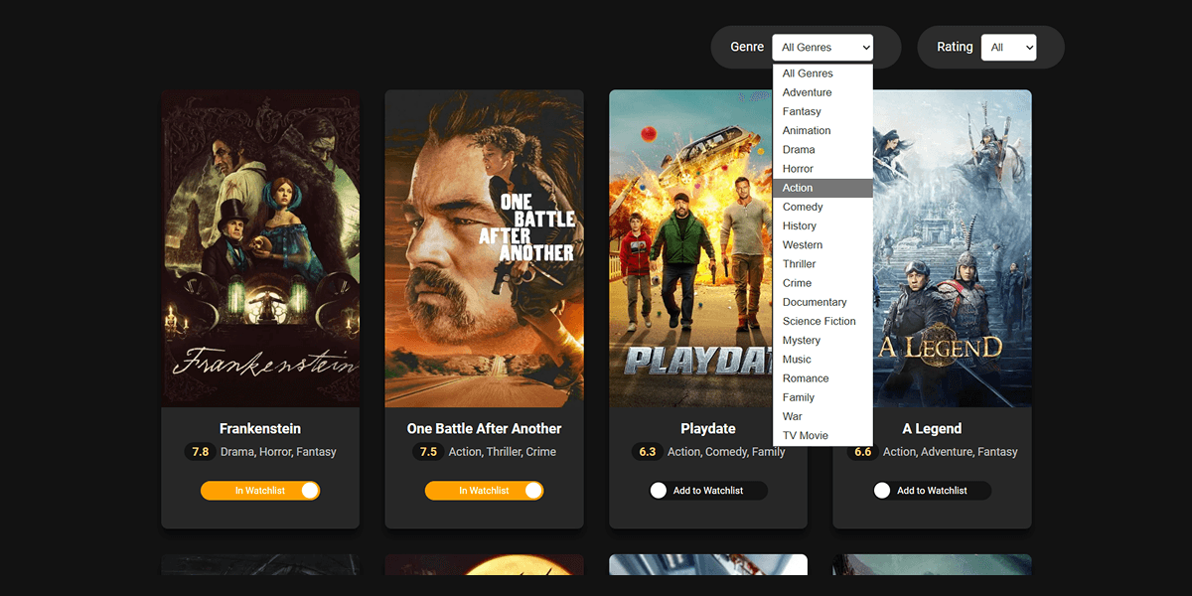Toggle off Frankenstein In Watchlist switch
Viewport: 1192px width, 596px height.
260,491
